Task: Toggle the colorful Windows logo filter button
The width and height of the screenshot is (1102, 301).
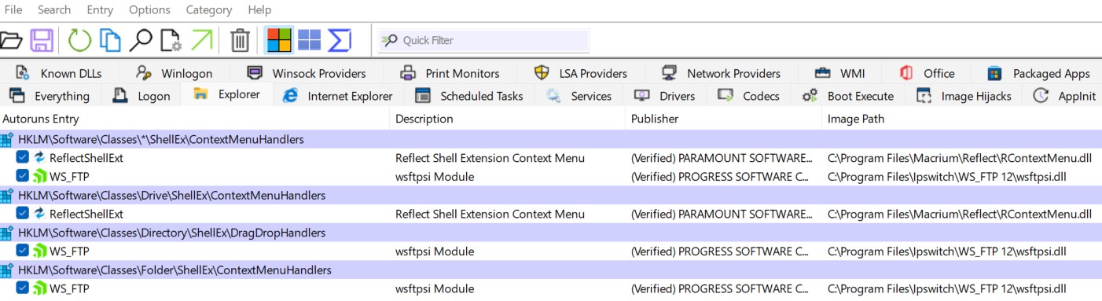Action: (279, 40)
